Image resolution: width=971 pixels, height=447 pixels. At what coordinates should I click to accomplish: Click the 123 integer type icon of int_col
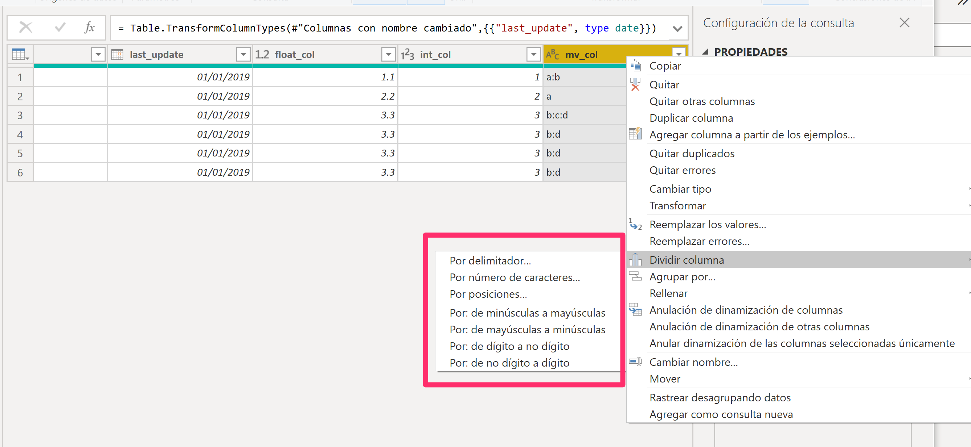[x=407, y=55]
